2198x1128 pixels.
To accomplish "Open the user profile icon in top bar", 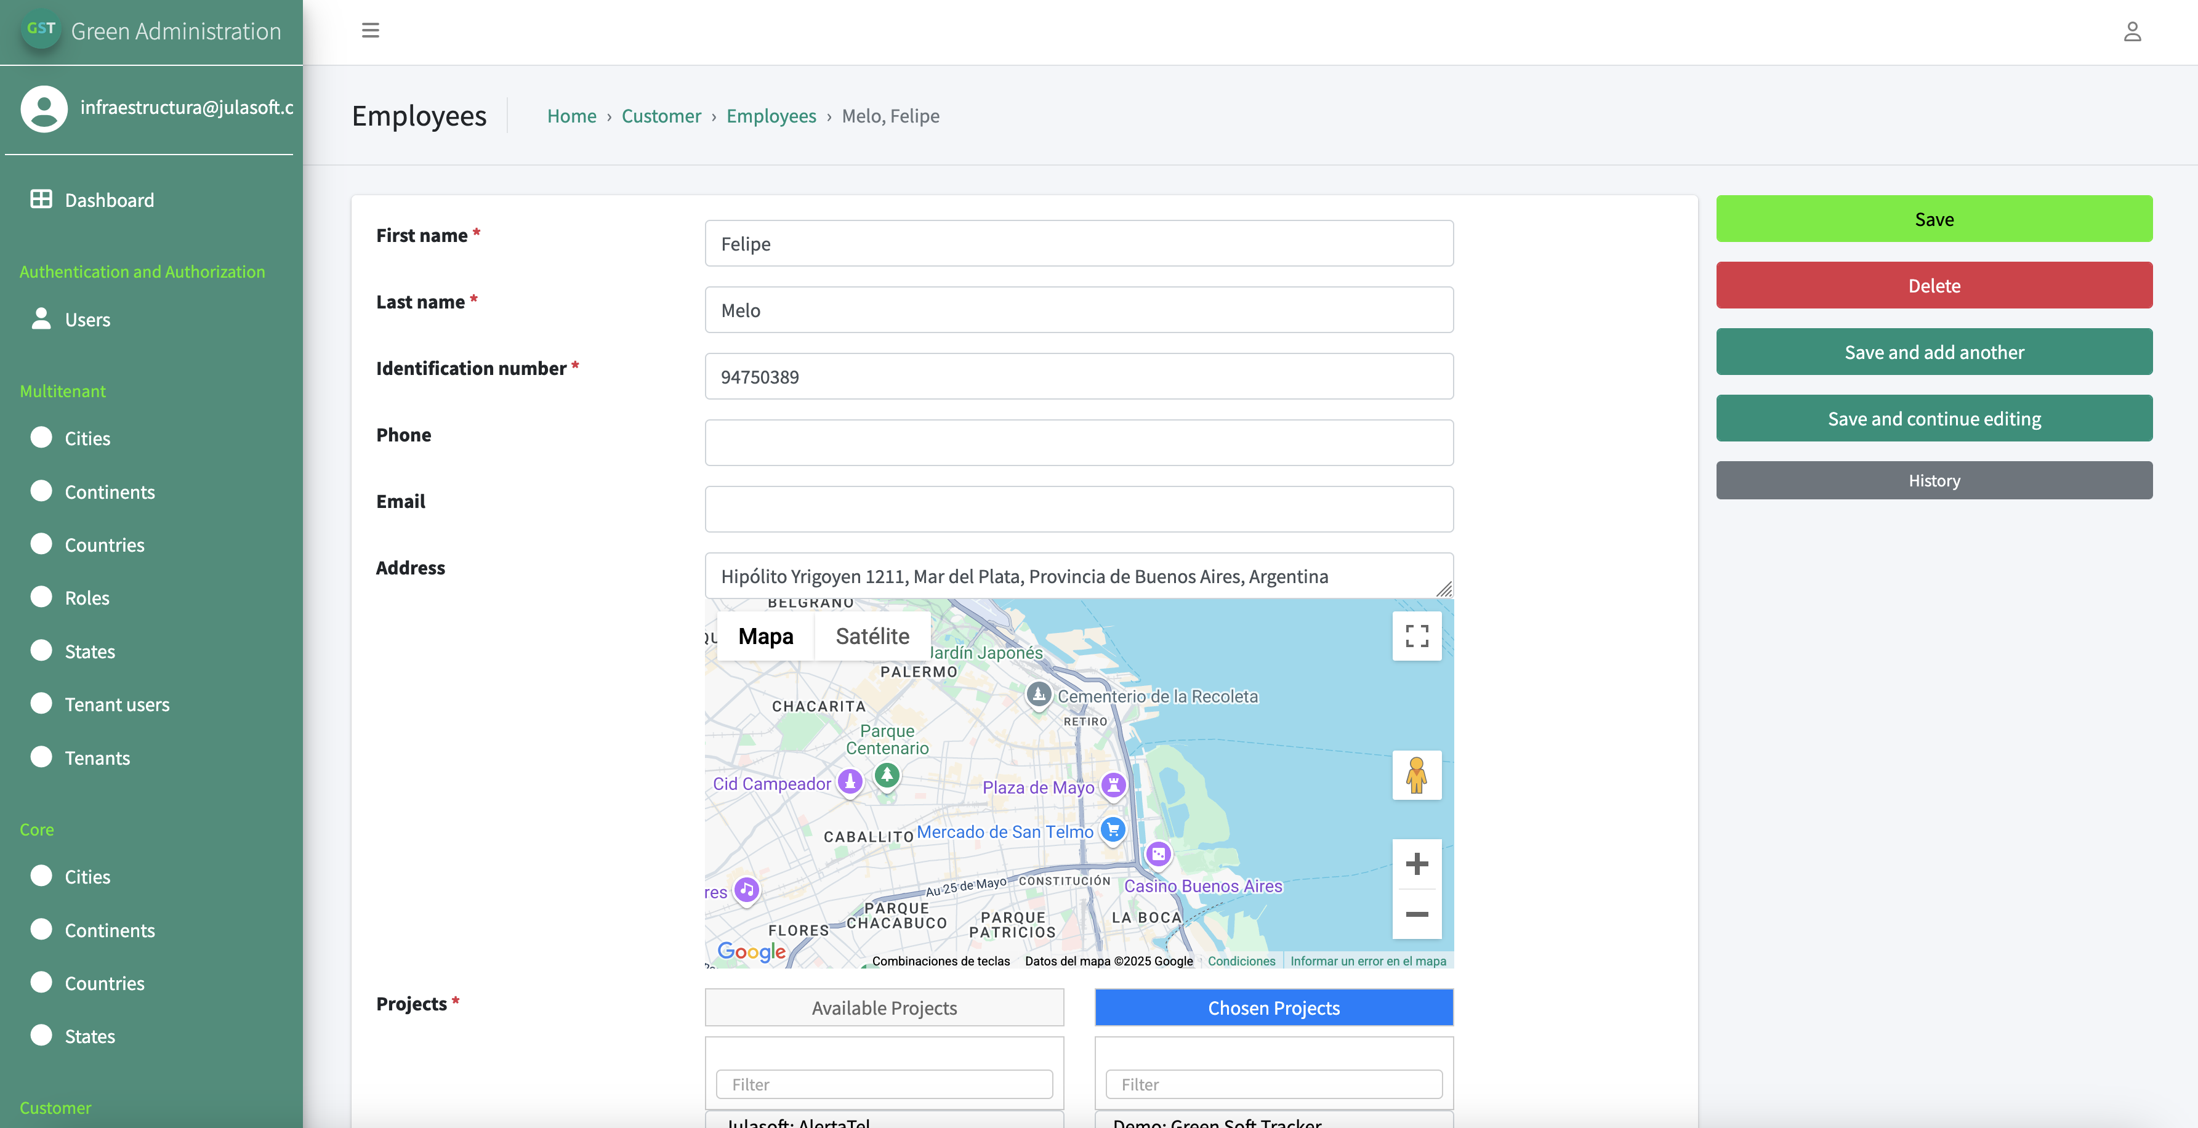I will [x=2132, y=31].
